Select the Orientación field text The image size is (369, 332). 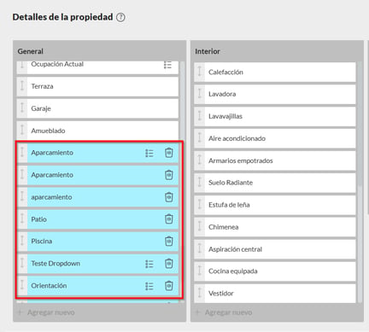[49, 286]
